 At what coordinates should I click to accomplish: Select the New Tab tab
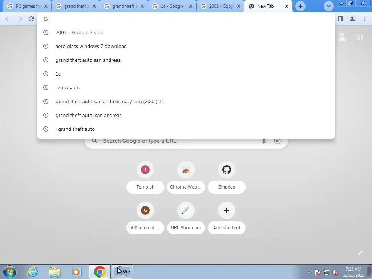pos(268,6)
